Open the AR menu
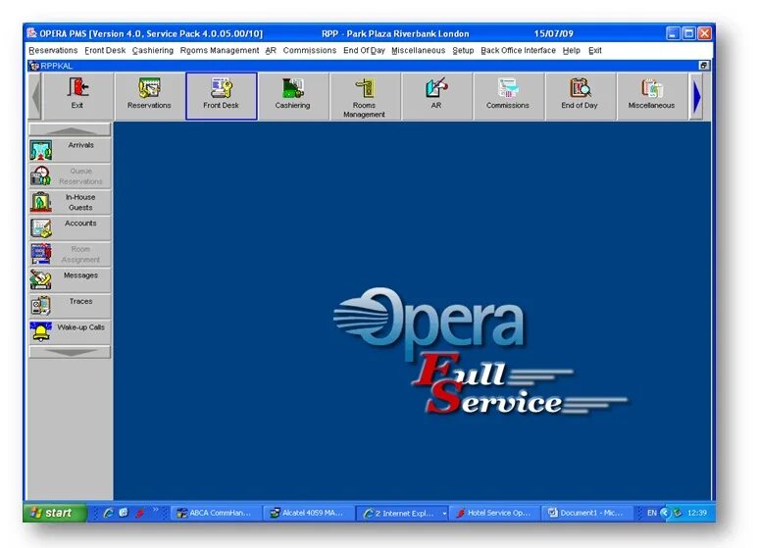Viewport: 758px width, 548px height. (271, 50)
